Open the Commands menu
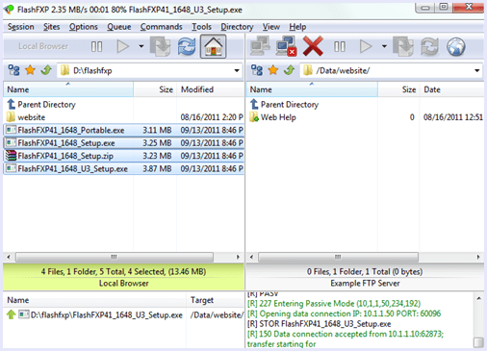This screenshot has height=351, width=487. click(x=161, y=27)
